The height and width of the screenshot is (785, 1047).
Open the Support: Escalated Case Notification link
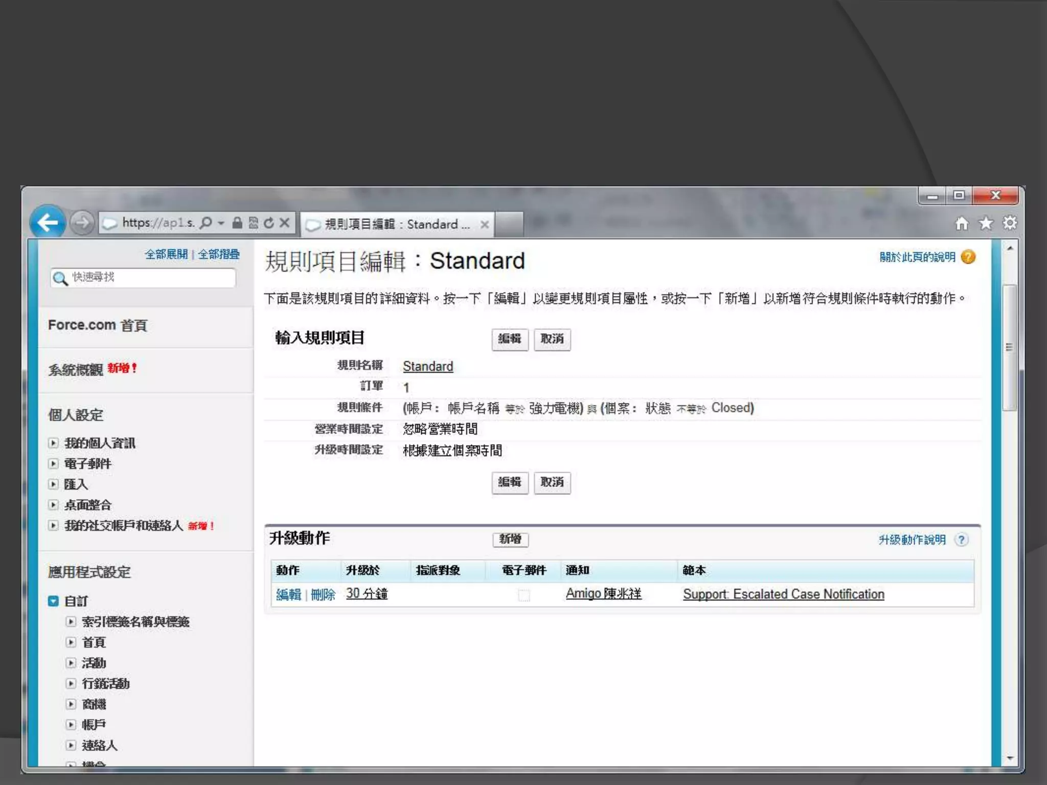783,594
